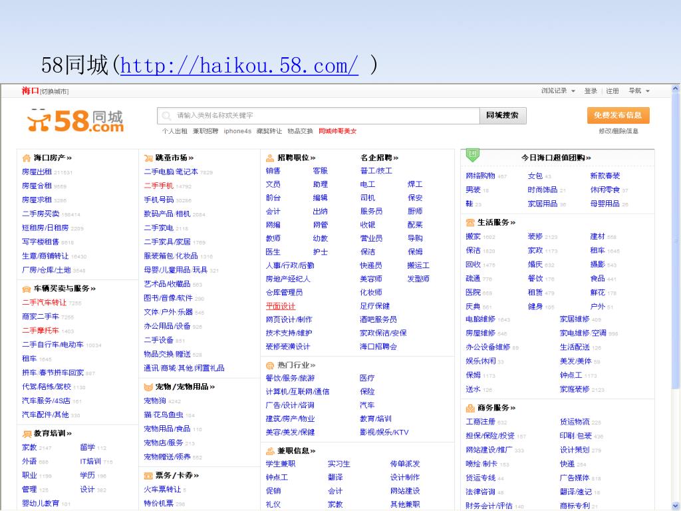Open the 房屋出租 listing category
Image resolution: width=681 pixels, height=511 pixels.
pyautogui.click(x=37, y=172)
